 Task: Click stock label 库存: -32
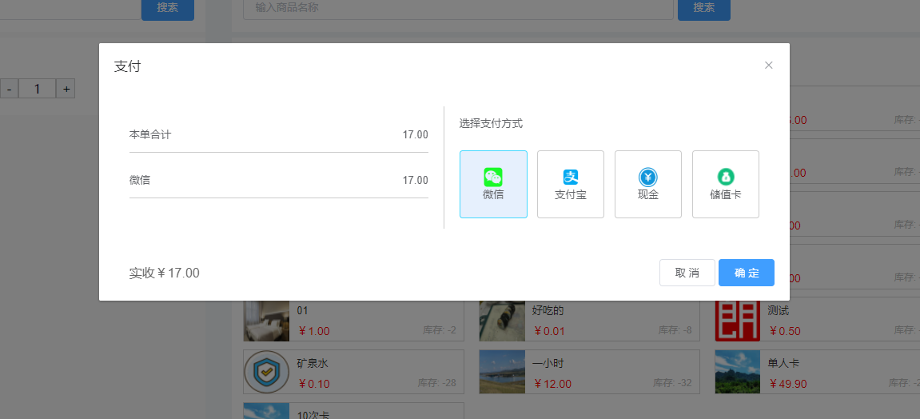672,383
